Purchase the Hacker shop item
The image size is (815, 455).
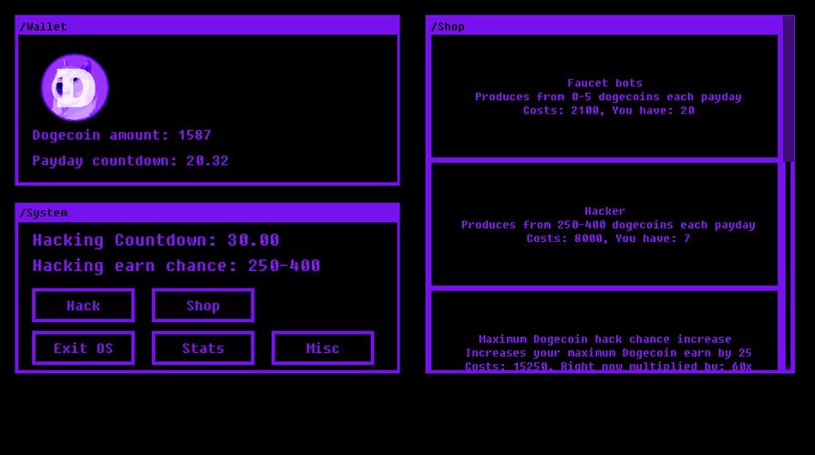604,224
